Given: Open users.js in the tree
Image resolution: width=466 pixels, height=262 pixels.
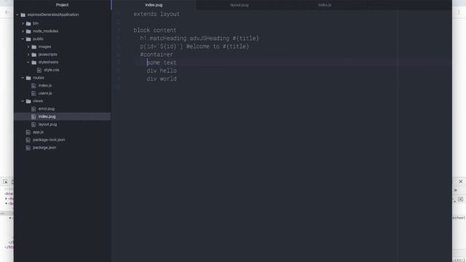Looking at the screenshot, I should (45, 93).
